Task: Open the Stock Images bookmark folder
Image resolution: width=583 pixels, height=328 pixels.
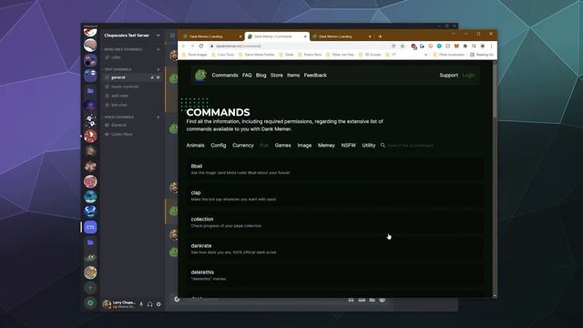Action: pos(195,55)
